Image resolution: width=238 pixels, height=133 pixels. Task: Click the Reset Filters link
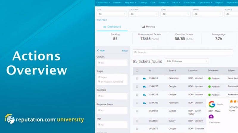pyautogui.click(x=102, y=20)
